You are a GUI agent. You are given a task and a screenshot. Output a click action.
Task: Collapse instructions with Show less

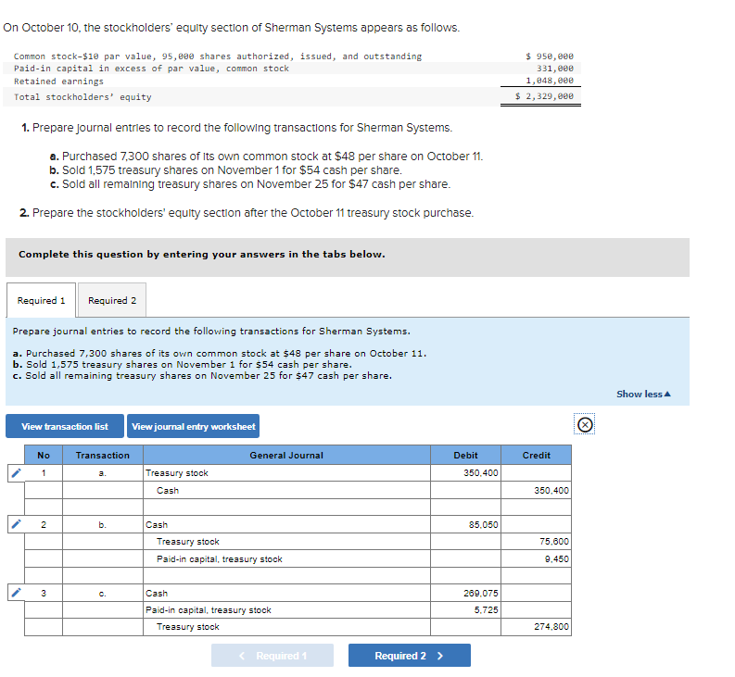pyautogui.click(x=643, y=394)
